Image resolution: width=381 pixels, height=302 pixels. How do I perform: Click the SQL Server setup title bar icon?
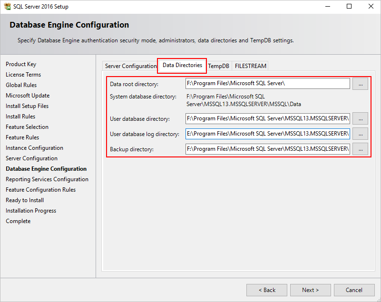7,7
